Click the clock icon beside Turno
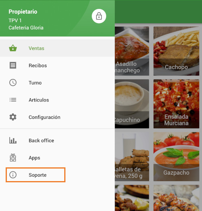This screenshot has width=202, height=211. (13, 82)
